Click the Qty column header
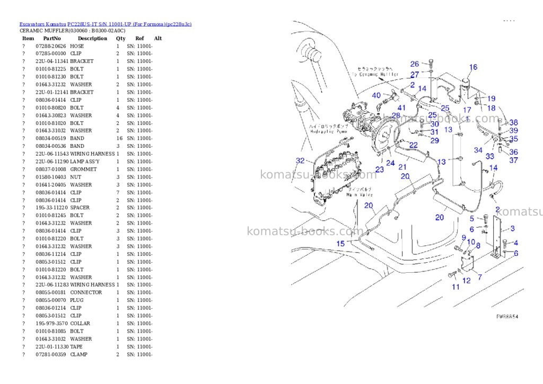Screen dimensions: 543x384 120,38
